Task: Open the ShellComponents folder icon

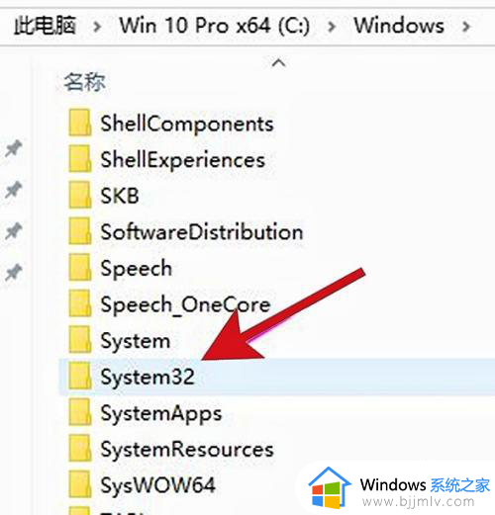Action: pos(80,123)
